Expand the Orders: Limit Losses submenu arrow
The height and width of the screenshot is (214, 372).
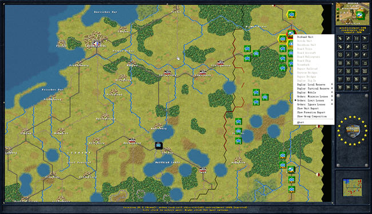[332, 100]
